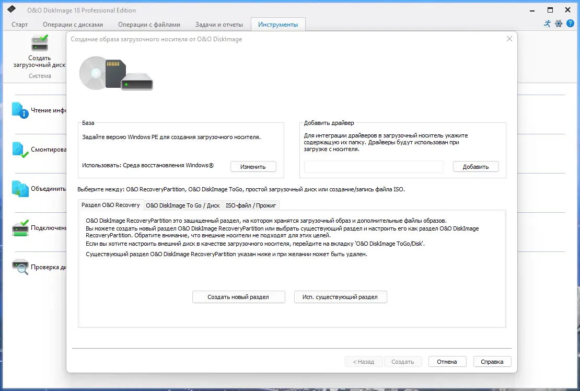The image size is (580, 391).
Task: Click the Объединить label
Action: coord(49,189)
